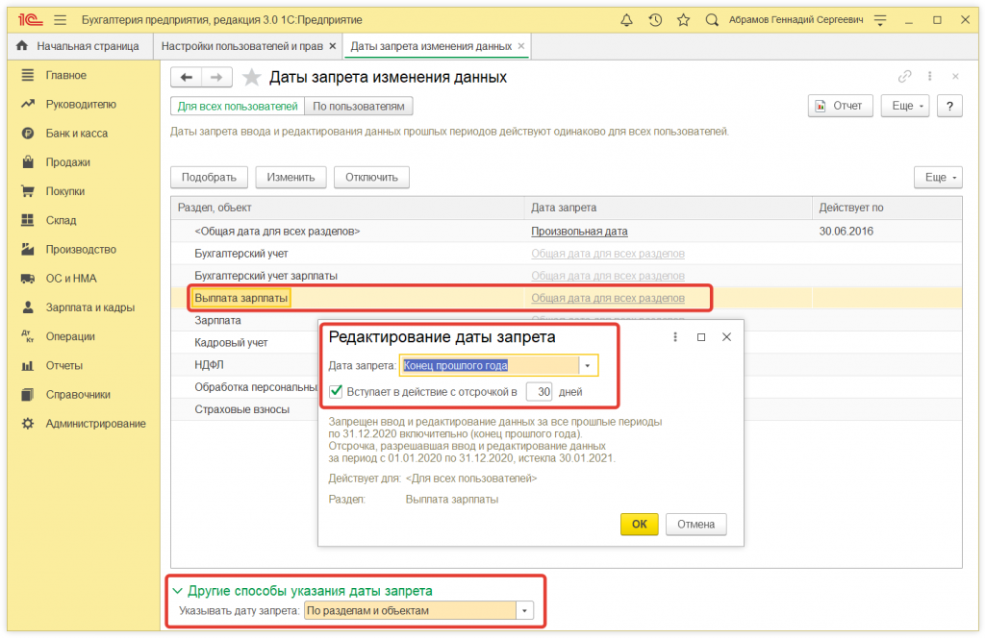Expand the Указывать дату запрета dropdown
This screenshot has height=638, width=985.
pos(524,610)
